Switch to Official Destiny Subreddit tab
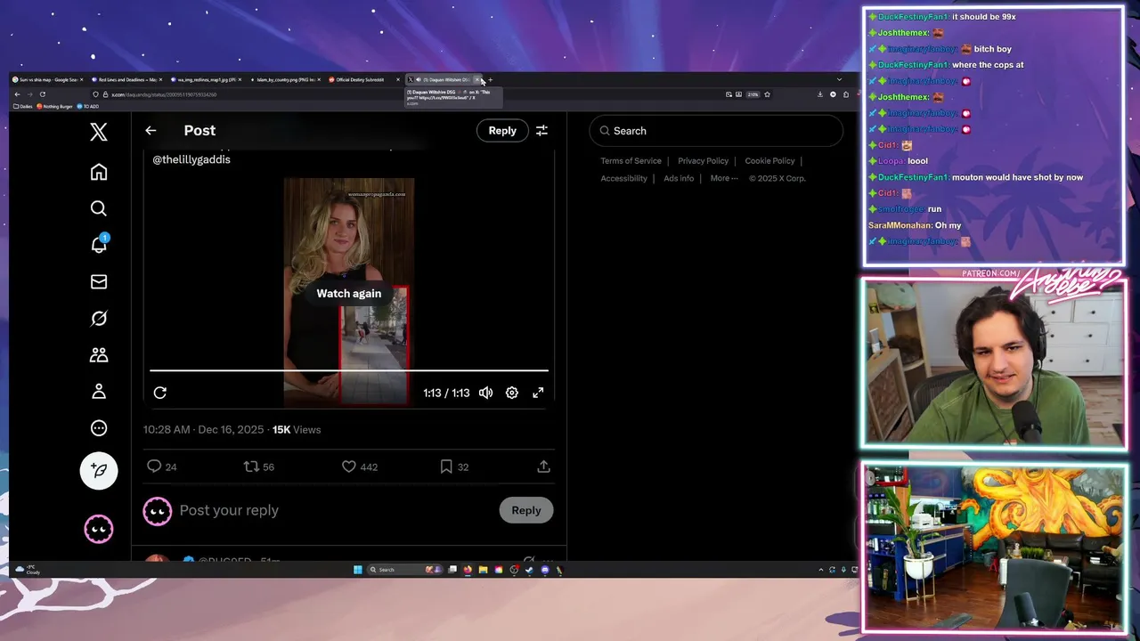 pyautogui.click(x=363, y=79)
